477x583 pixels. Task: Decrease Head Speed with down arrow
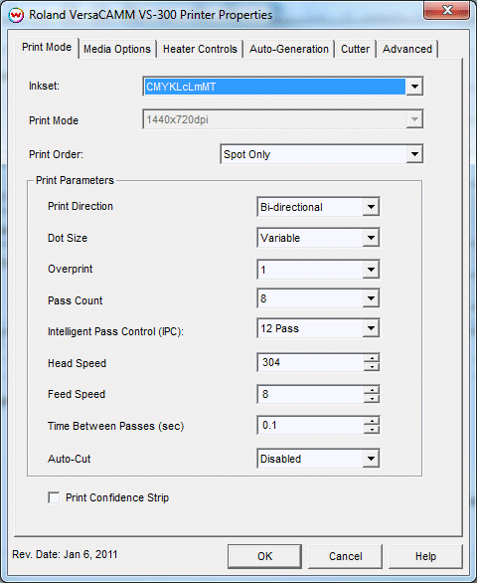coord(372,366)
